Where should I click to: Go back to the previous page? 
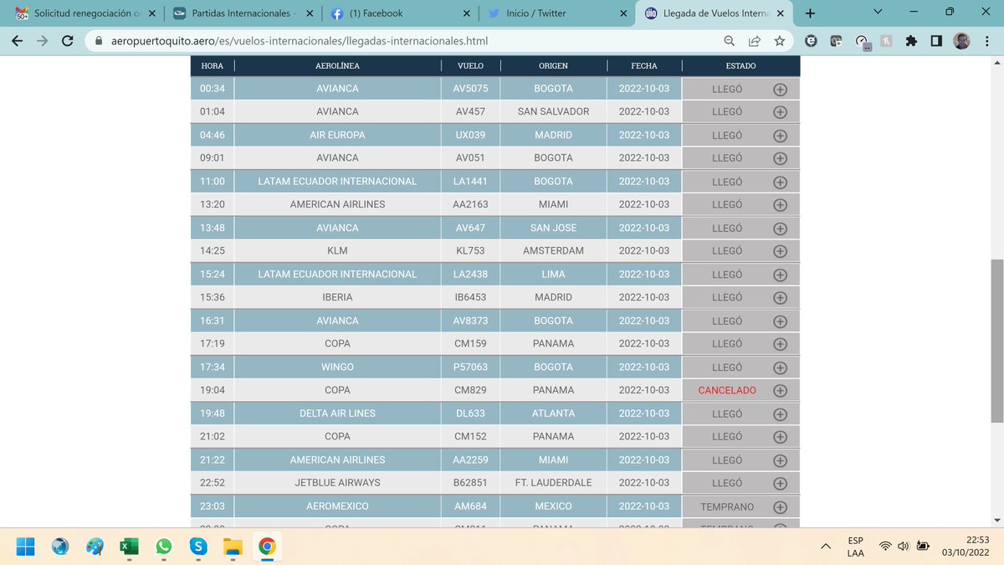[x=18, y=41]
